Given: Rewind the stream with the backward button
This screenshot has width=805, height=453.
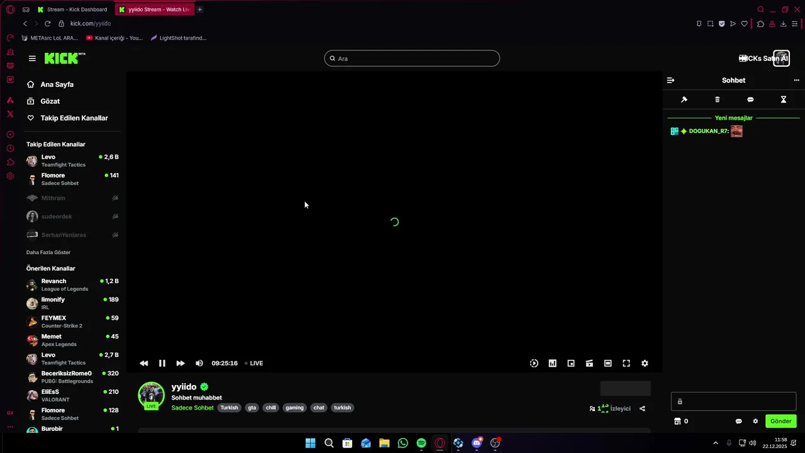Looking at the screenshot, I should (x=144, y=363).
